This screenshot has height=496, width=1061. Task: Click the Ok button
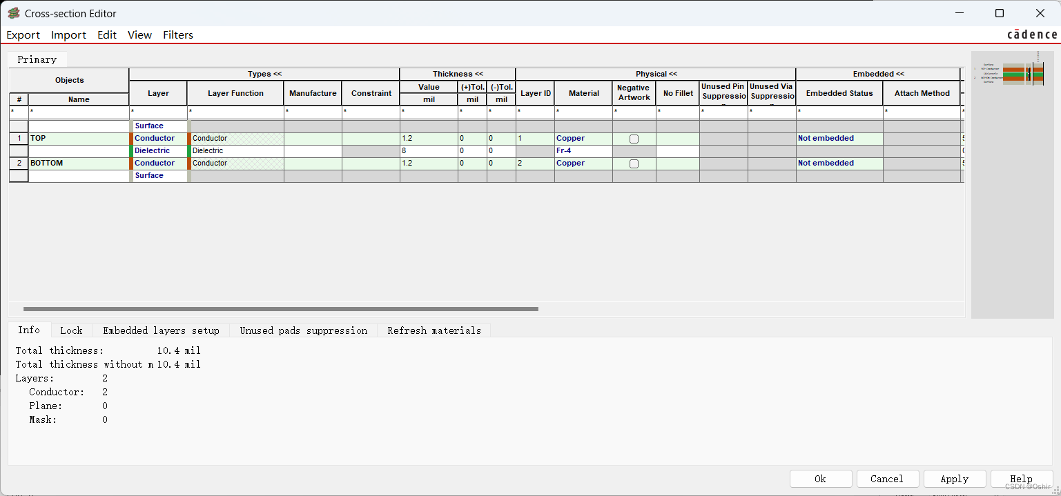[x=820, y=479]
